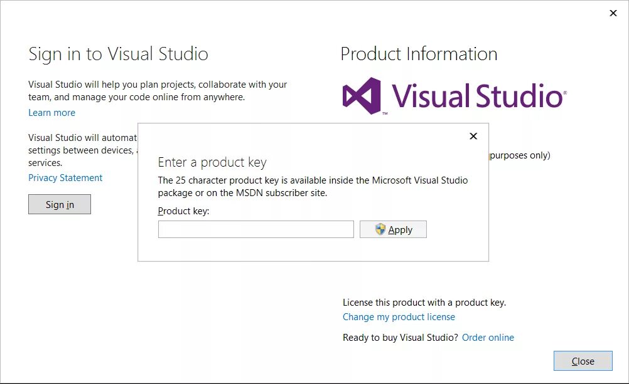This screenshot has width=629, height=384.
Task: Focus the Product key text field
Action: pos(255,229)
